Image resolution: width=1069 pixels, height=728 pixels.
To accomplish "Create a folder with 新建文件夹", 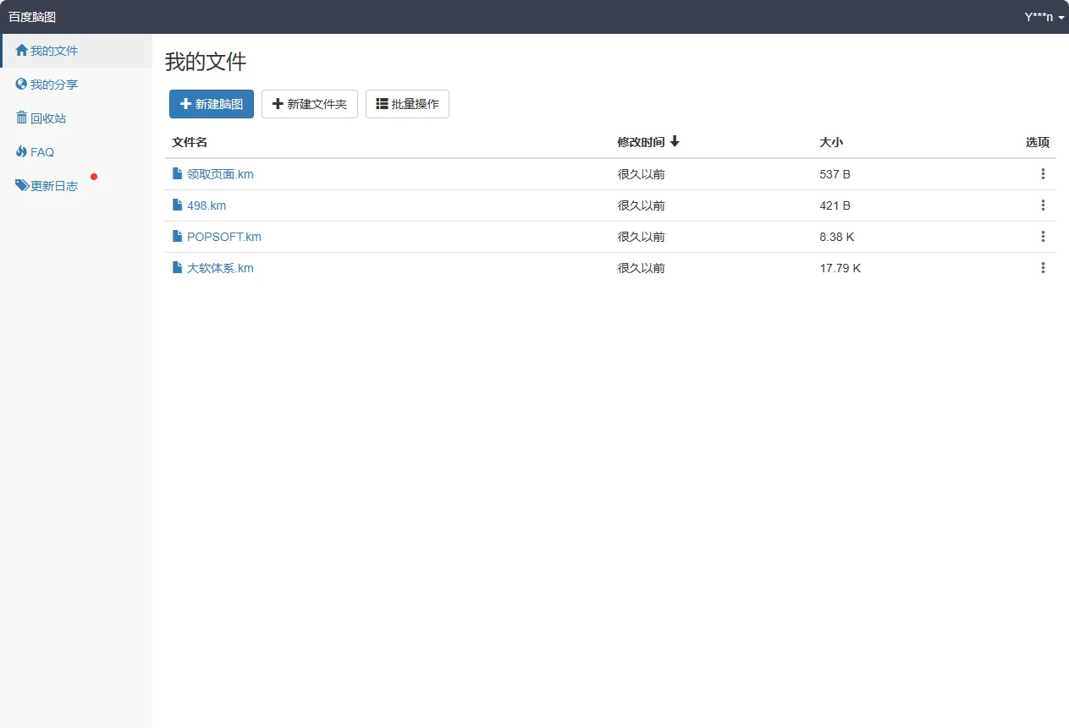I will [310, 104].
